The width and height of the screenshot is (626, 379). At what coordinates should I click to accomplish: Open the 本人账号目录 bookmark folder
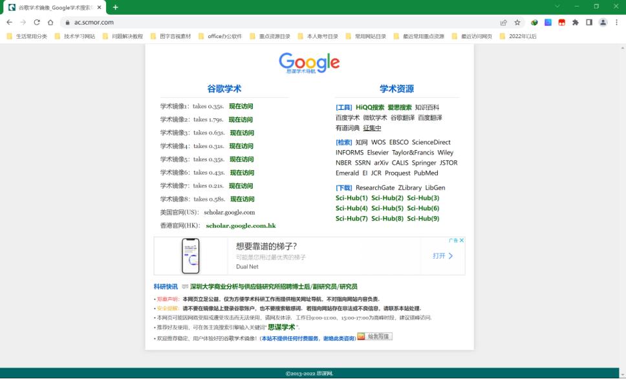[318, 36]
